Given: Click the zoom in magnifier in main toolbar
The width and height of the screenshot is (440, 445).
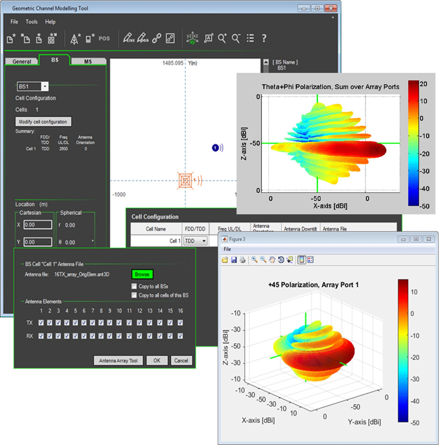Looking at the screenshot, I should pos(222,38).
